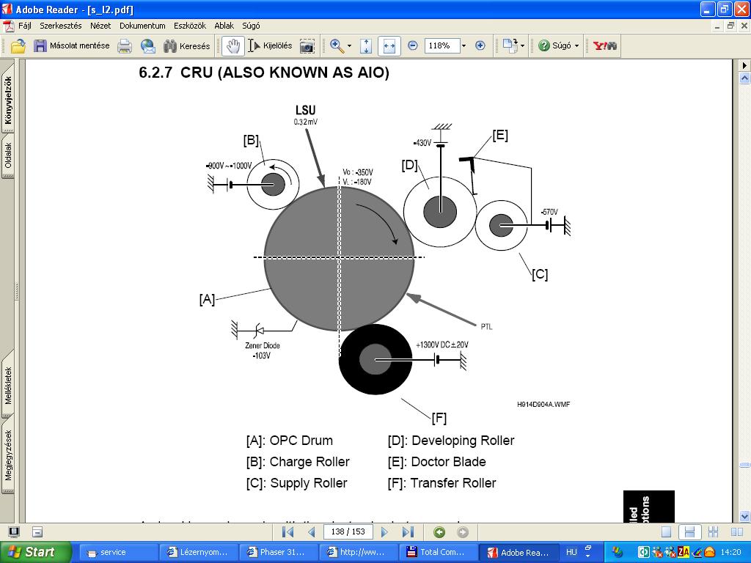Screen dimensions: 751x563
Task: Click the Open file folder icon
Action: coord(18,46)
